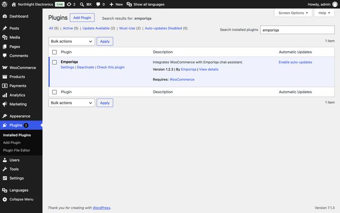The width and height of the screenshot is (340, 213).
Task: Click the Show all languages translate icon
Action: [129, 4]
